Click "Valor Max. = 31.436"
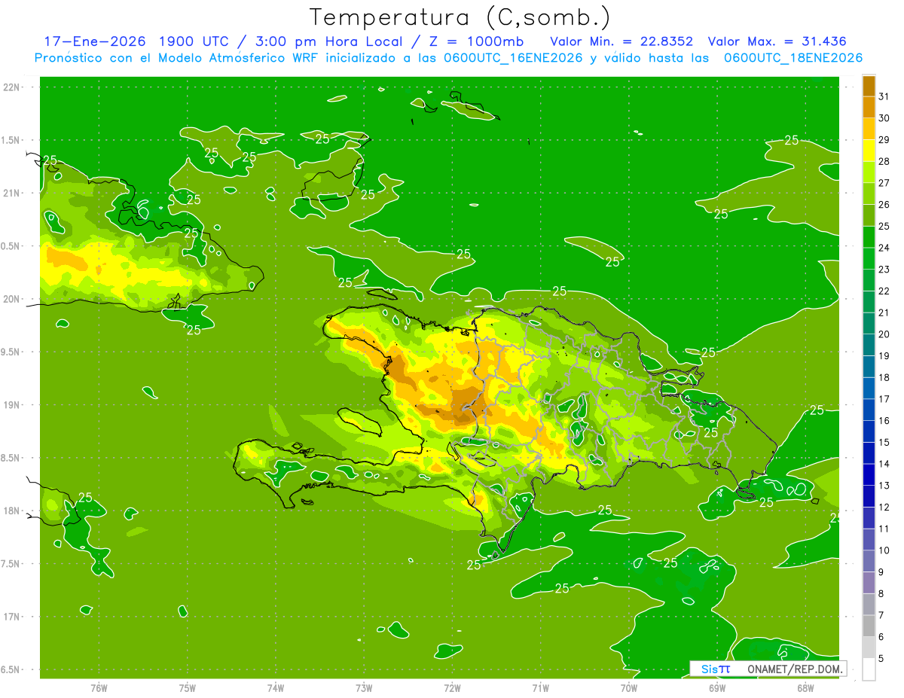The width and height of the screenshot is (904, 698). (777, 41)
